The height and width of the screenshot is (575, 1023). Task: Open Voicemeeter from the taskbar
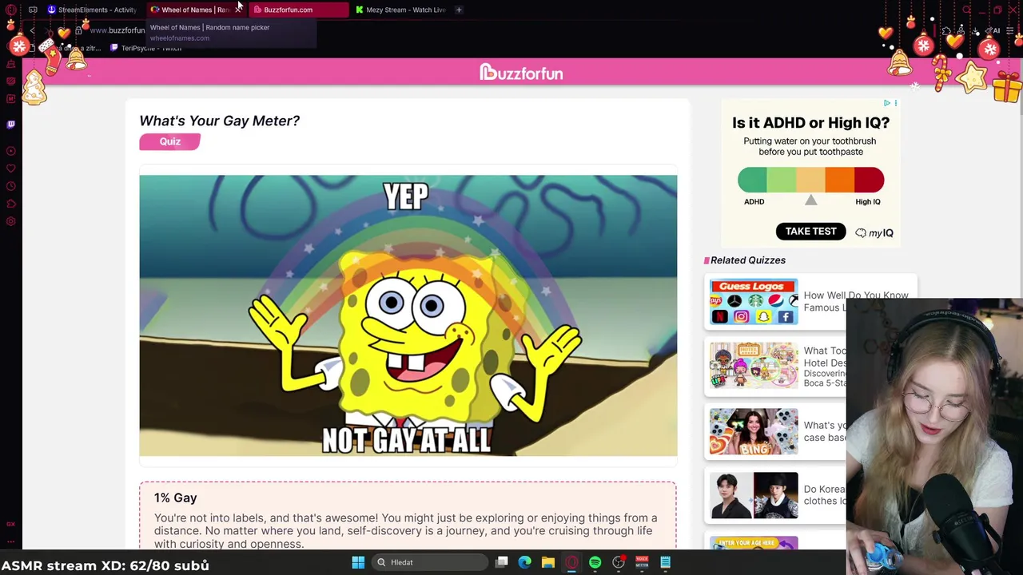pos(642,562)
